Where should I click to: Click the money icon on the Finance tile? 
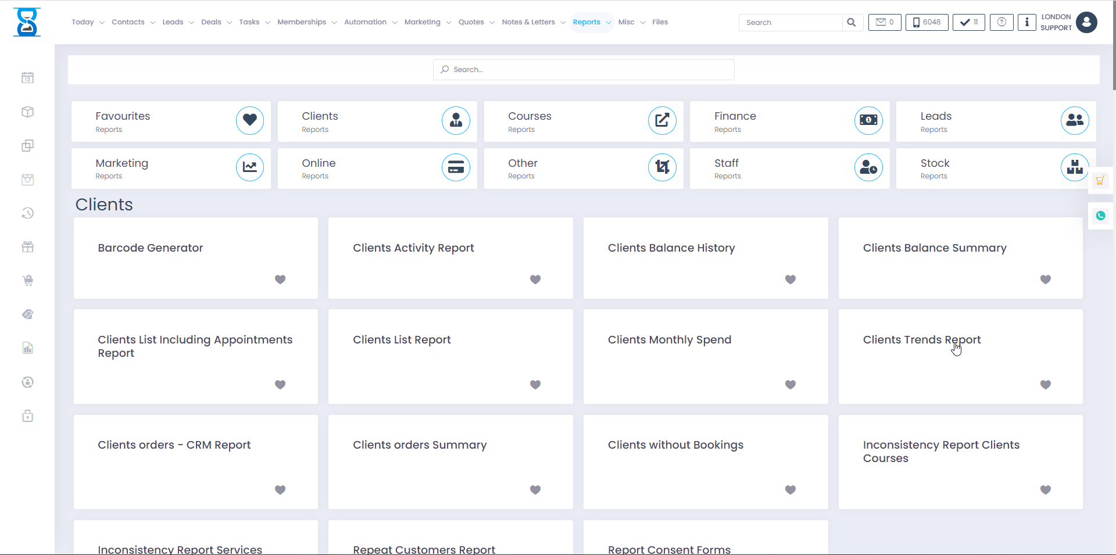[868, 120]
